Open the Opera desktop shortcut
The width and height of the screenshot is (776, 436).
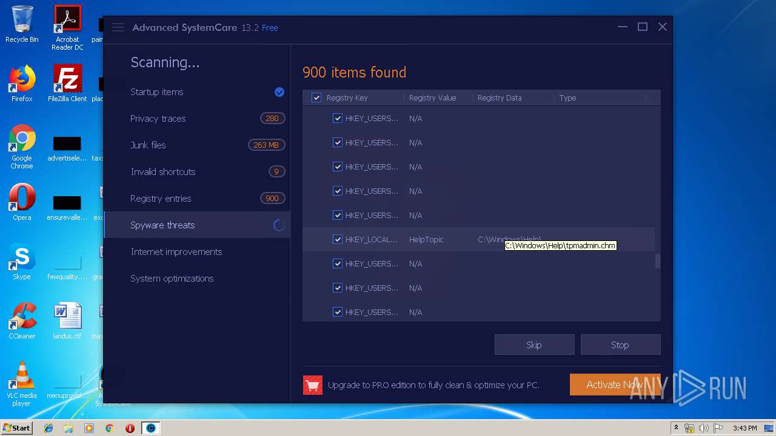tap(22, 202)
